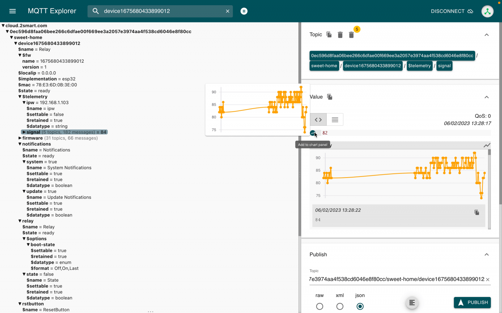
Task: Expand the firmware node in the topic tree
Action: click(20, 138)
